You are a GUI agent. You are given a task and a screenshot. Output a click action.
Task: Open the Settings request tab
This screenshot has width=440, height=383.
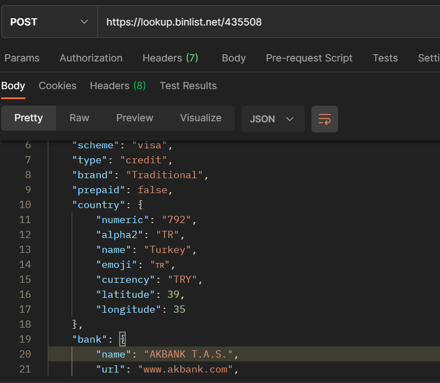click(x=429, y=58)
